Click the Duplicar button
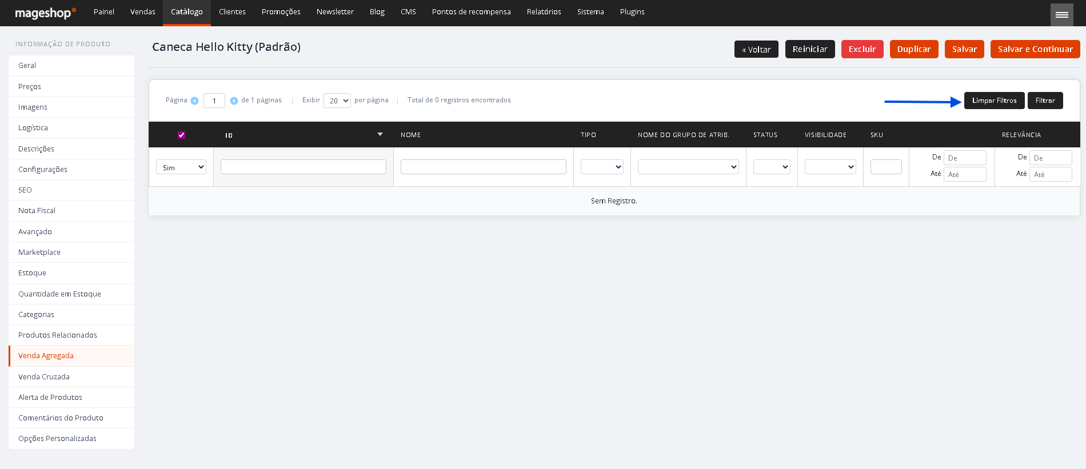The width and height of the screenshot is (1086, 469). coord(914,49)
